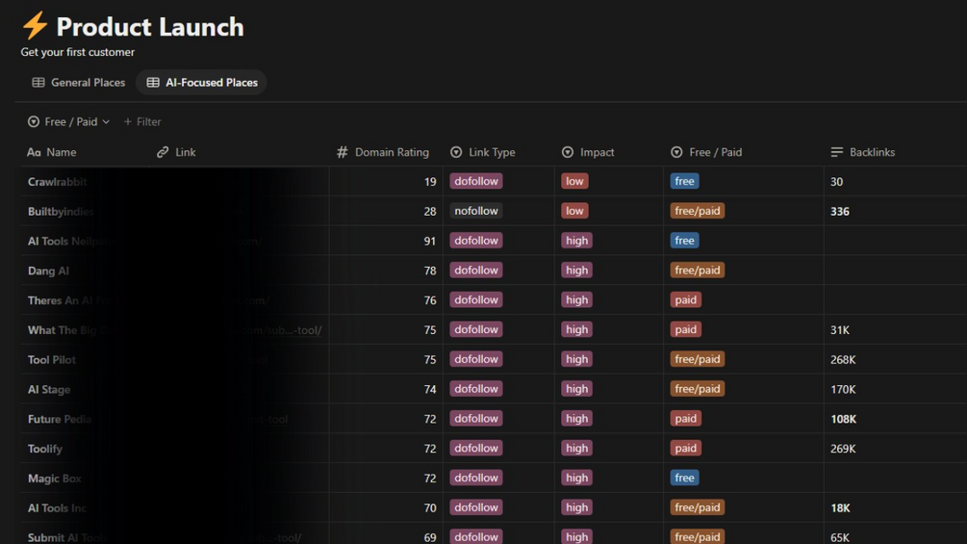Click the Free / Paid filter circle icon
The width and height of the screenshot is (967, 544).
[34, 121]
